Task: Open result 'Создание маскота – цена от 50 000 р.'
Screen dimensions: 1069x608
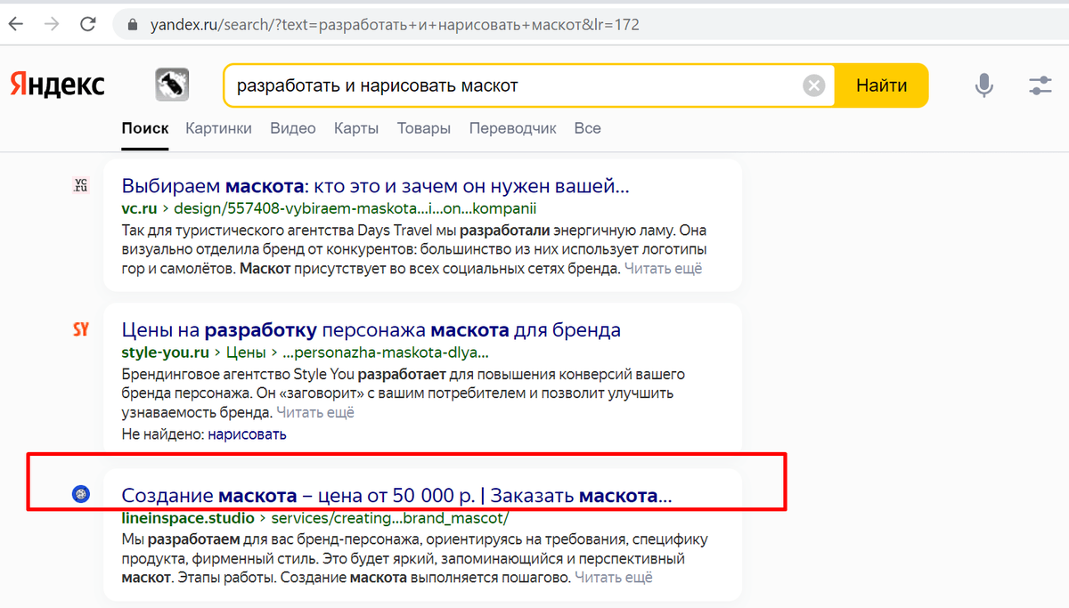Action: 396,495
